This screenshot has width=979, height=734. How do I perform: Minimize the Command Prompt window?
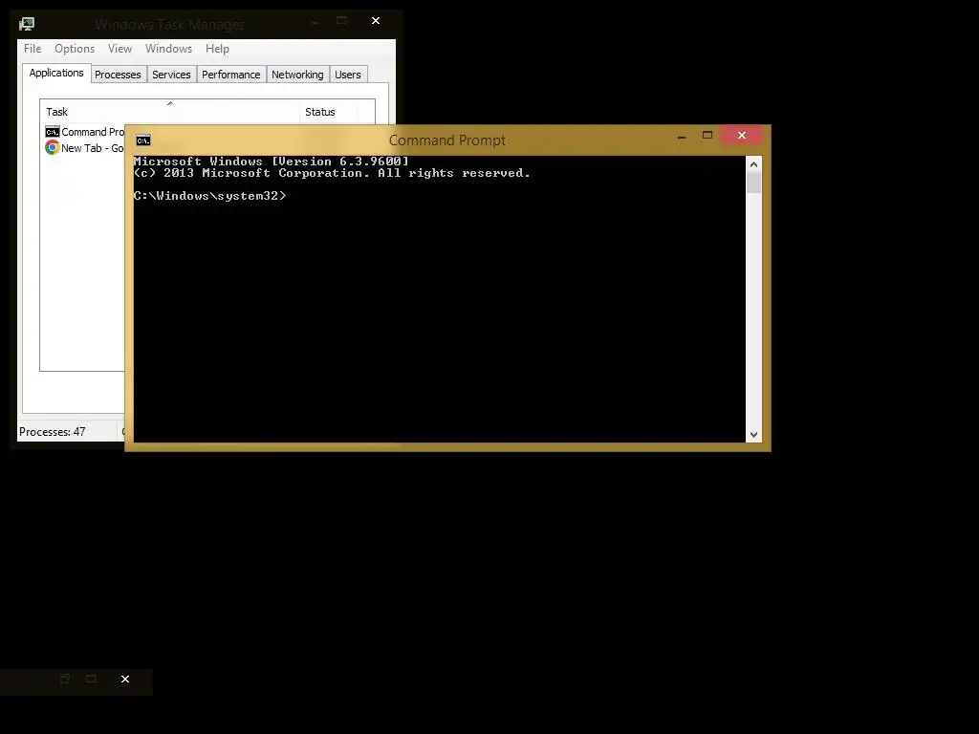pyautogui.click(x=682, y=136)
